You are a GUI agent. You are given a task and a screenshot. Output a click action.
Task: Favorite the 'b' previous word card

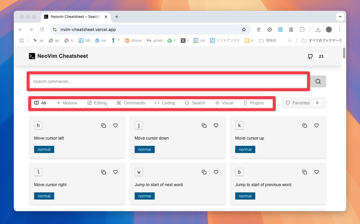317,172
